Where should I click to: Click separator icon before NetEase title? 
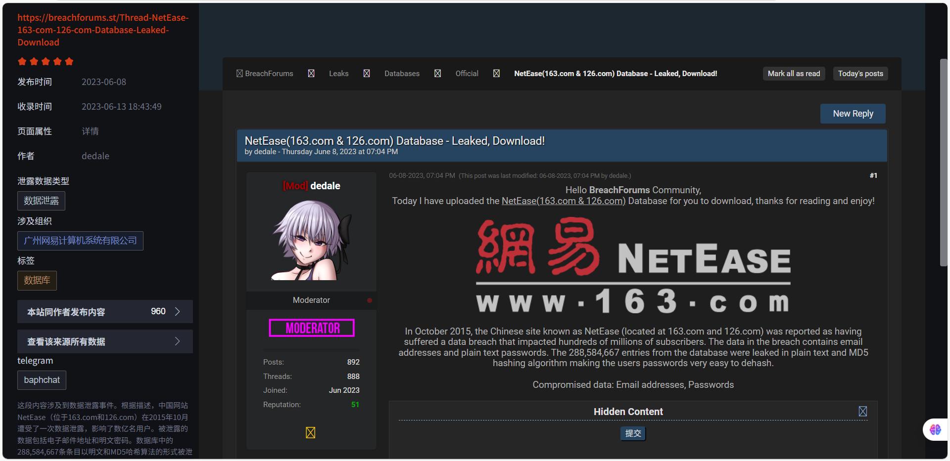[x=496, y=74]
